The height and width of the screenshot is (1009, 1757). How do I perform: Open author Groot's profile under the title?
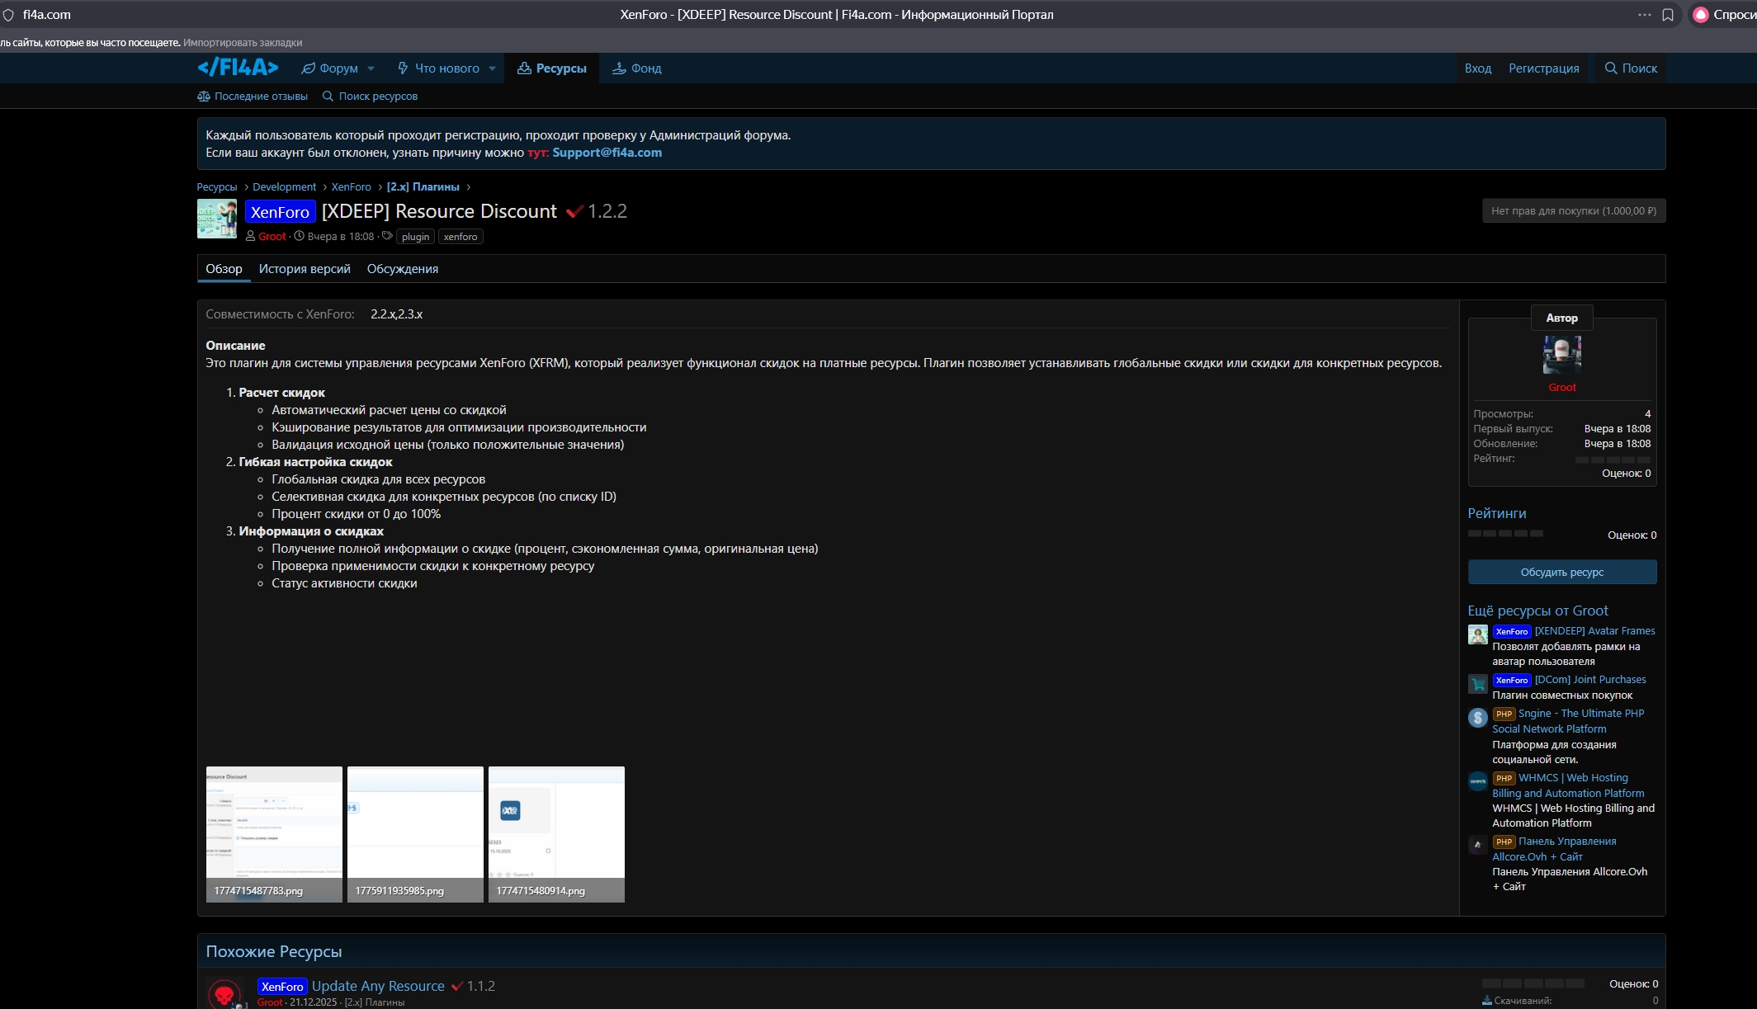272,237
